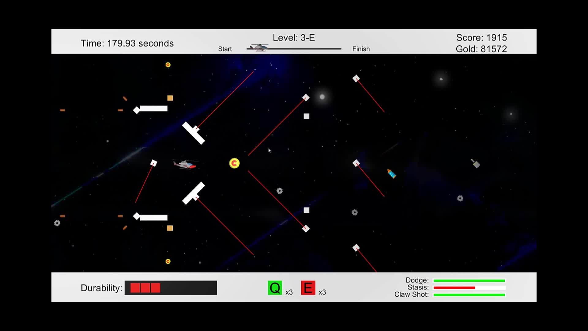
Task: Click the Finish label on the level tracker
Action: pos(361,49)
